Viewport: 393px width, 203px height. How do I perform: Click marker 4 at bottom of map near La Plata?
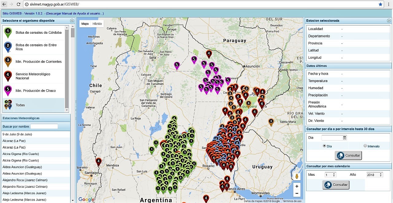206,199
